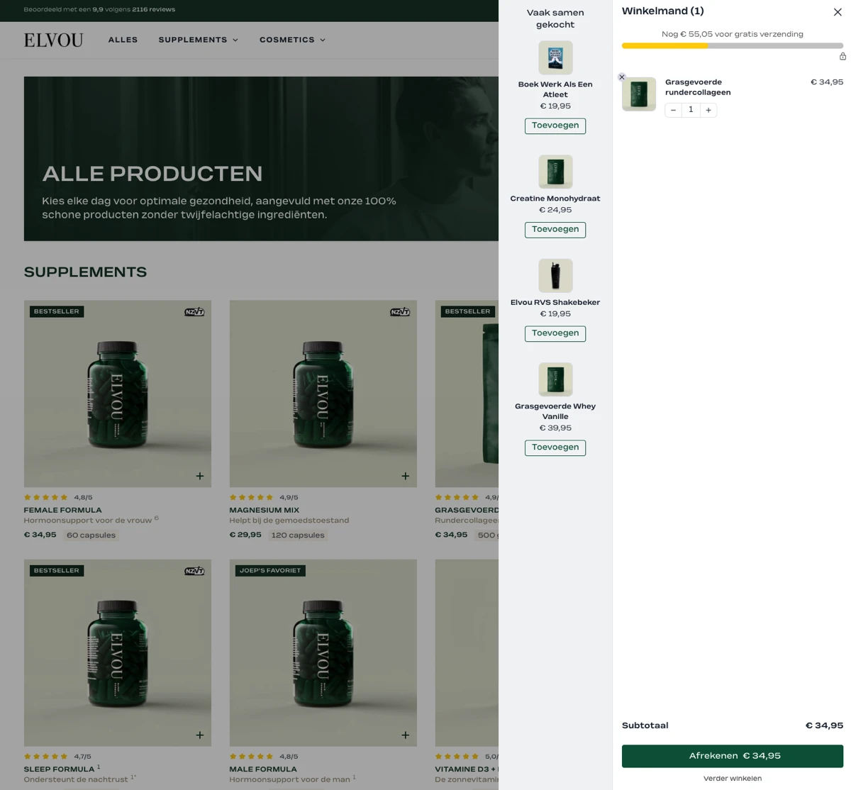Viewport: 851px width, 790px height.
Task: Quick-add Male Formula with plus icon
Action: 405,735
